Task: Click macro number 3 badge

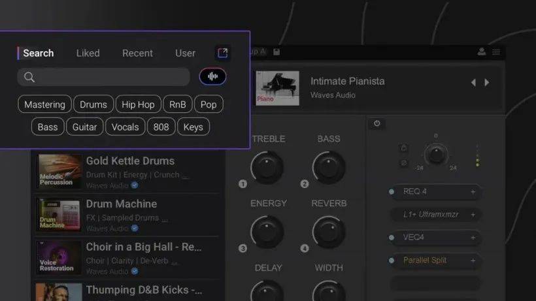Action: 243,248
